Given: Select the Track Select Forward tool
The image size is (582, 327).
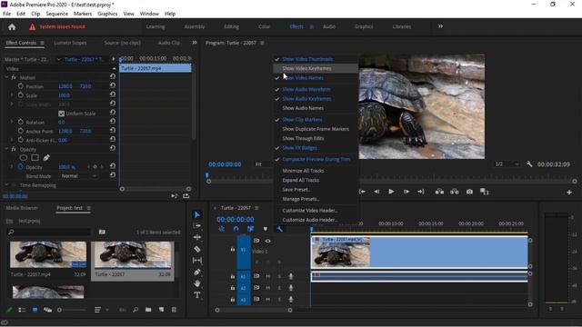Looking at the screenshot, I should 197,226.
